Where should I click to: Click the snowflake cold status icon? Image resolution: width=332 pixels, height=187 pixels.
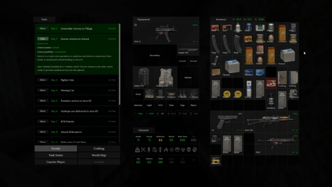pyautogui.click(x=172, y=150)
